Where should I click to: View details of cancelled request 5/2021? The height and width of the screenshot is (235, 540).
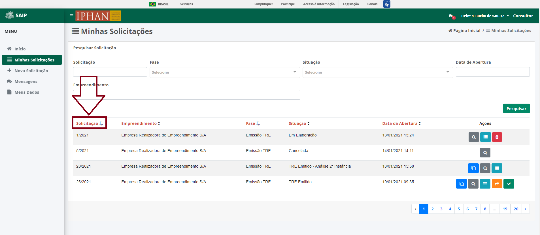click(485, 153)
